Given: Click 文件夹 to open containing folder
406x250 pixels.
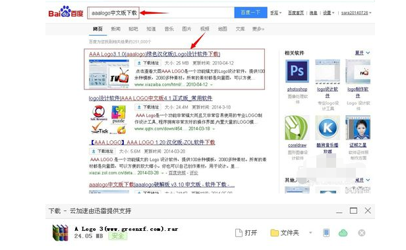Looking at the screenshot, I should coord(285,233).
